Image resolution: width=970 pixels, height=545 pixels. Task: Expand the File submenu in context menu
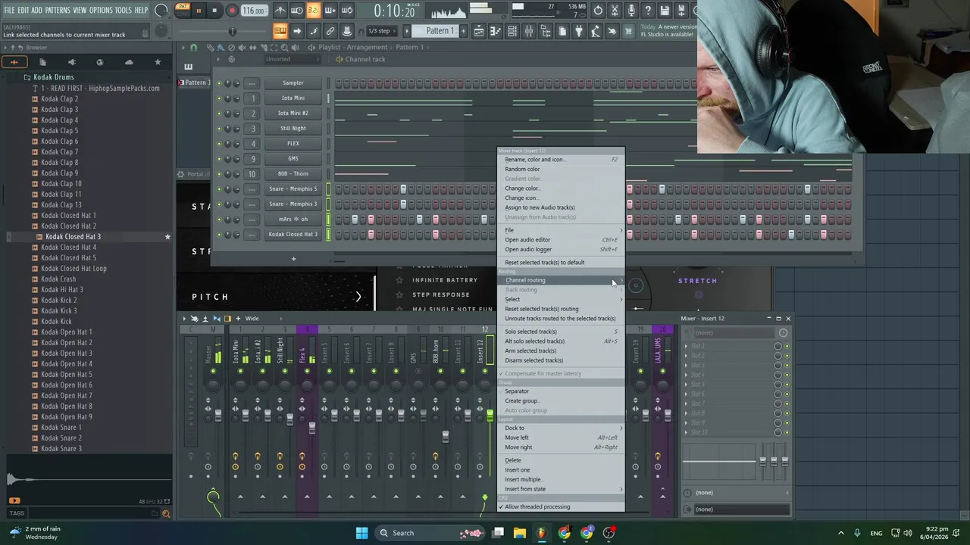[561, 230]
